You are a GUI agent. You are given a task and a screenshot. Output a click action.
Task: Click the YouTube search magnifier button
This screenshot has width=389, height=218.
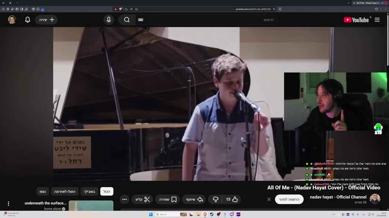pyautogui.click(x=127, y=20)
